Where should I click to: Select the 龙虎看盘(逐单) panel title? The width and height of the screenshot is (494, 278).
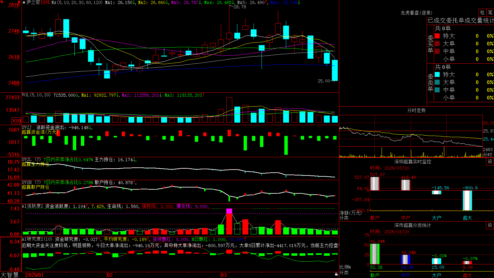tap(416, 13)
